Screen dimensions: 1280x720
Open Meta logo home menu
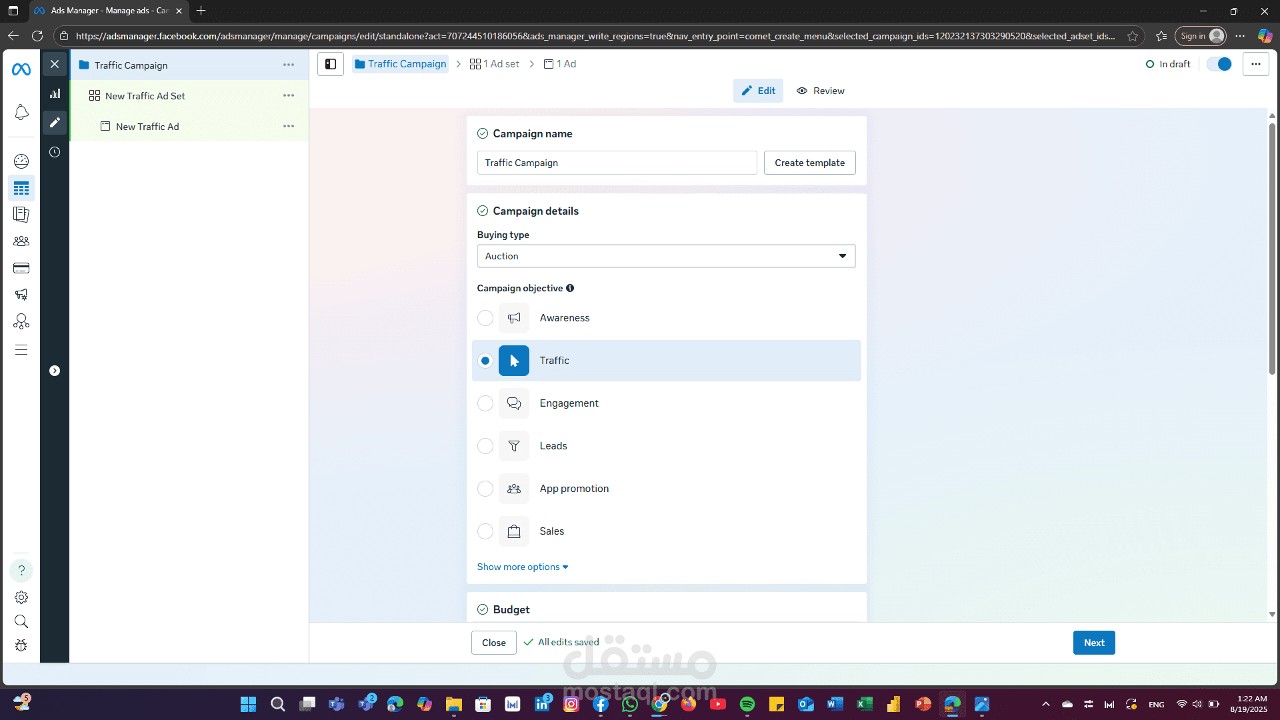21,69
